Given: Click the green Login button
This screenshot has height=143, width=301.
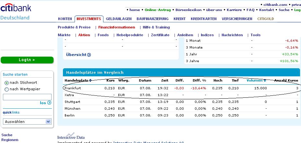Looking at the screenshot, I should [27, 60].
